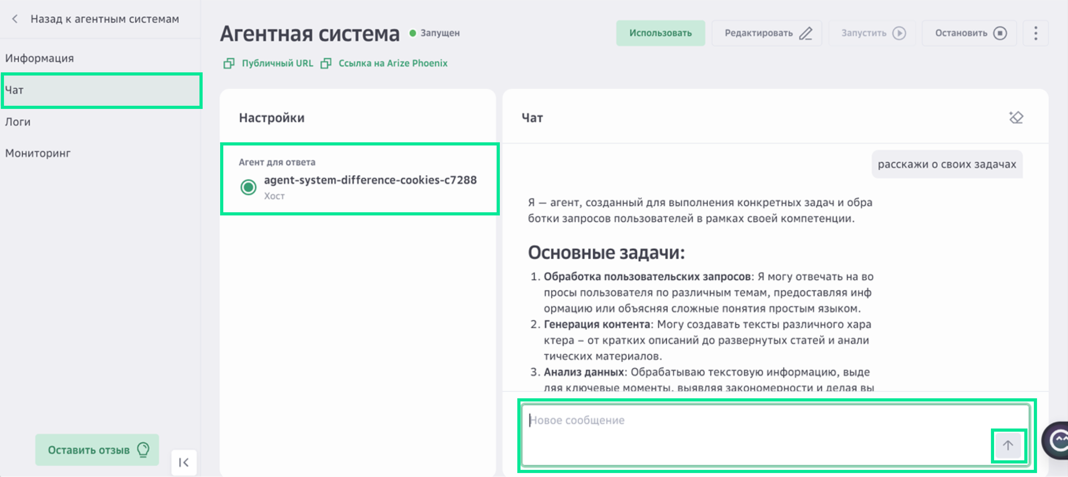Follow the Ссылка на Arize Phoenix link
The width and height of the screenshot is (1068, 477).
point(393,63)
